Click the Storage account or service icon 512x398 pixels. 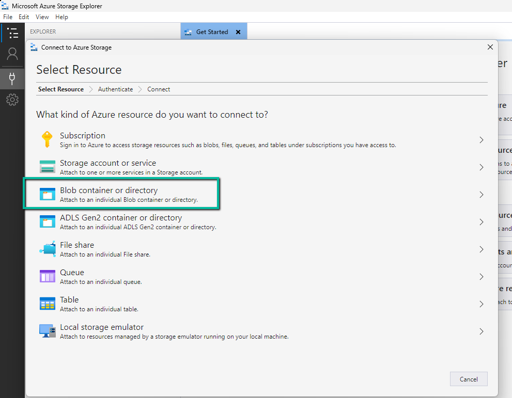point(48,167)
